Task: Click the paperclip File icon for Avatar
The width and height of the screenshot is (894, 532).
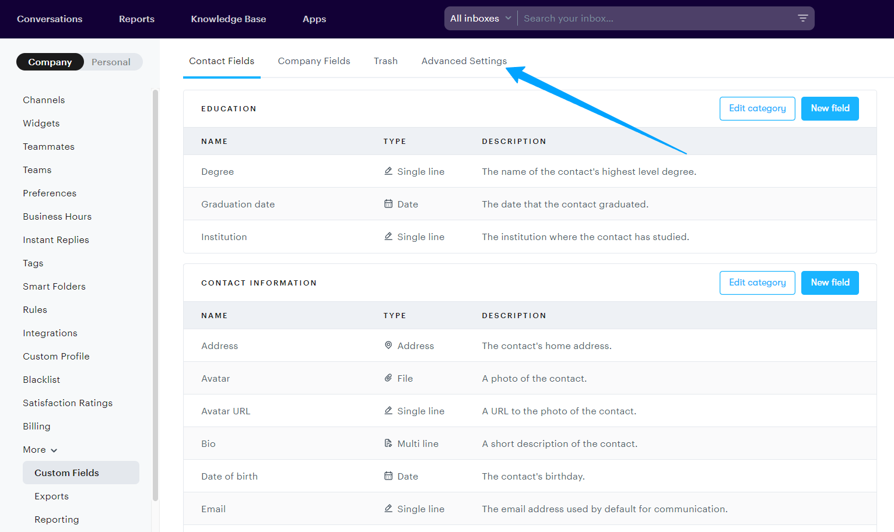Action: tap(388, 378)
